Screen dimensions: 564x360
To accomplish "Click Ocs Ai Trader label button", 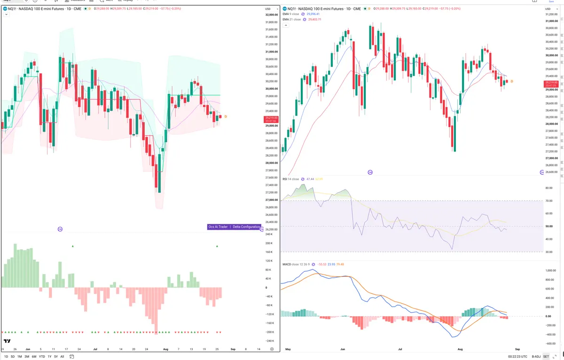I will (x=218, y=227).
